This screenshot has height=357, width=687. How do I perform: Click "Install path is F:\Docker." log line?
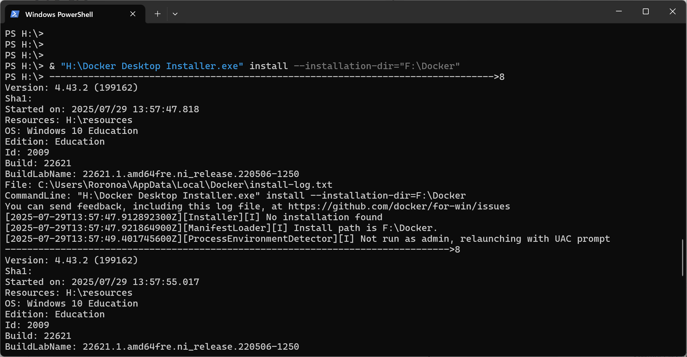[221, 228]
